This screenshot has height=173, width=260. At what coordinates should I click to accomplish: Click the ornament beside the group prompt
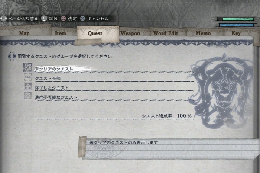12,56
